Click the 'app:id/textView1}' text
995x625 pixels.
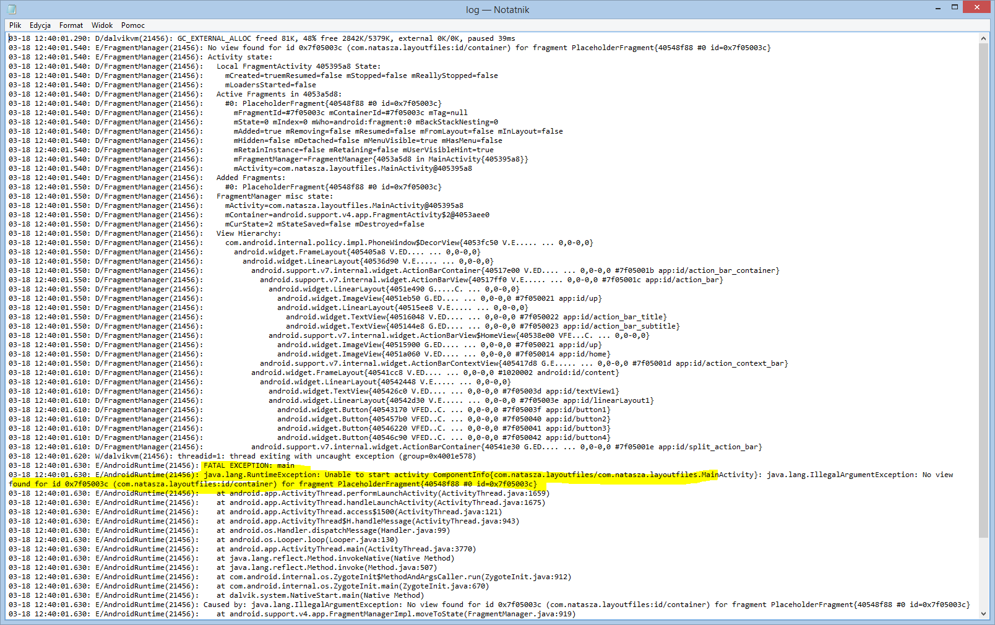click(x=582, y=391)
